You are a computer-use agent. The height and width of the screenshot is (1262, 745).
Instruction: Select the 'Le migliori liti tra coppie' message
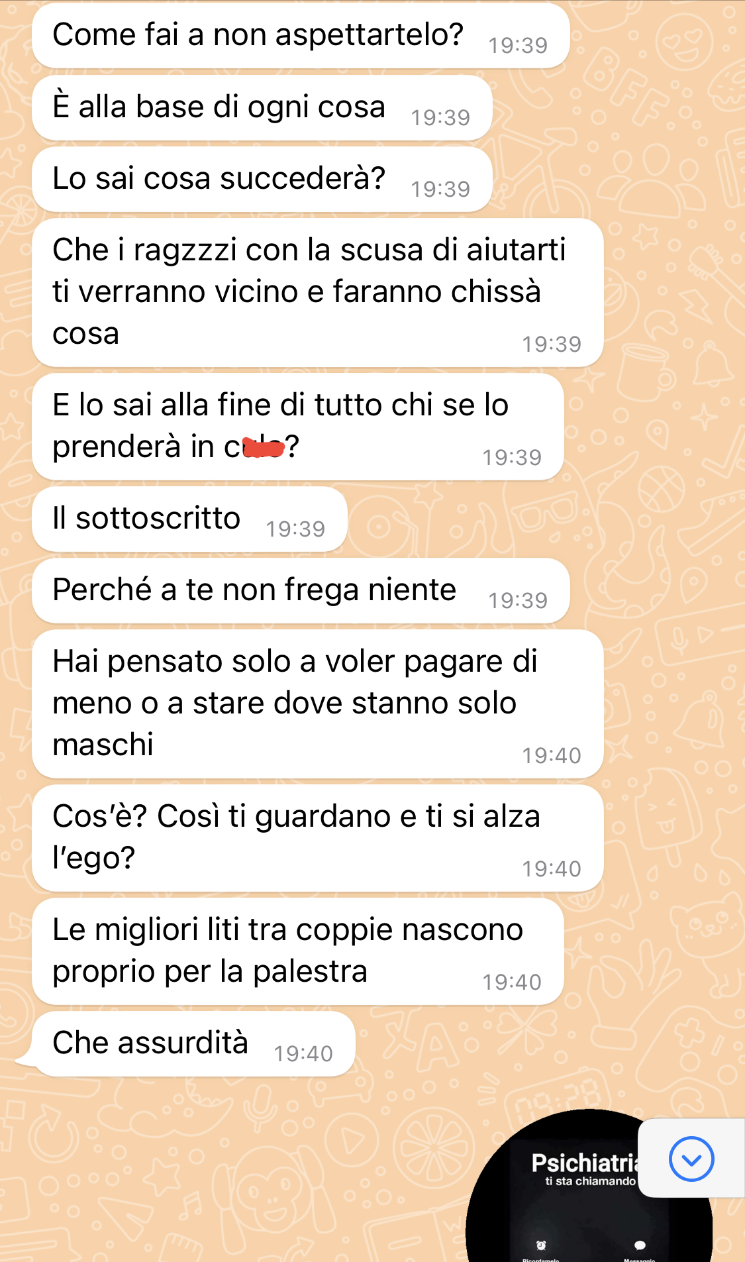coord(297,951)
